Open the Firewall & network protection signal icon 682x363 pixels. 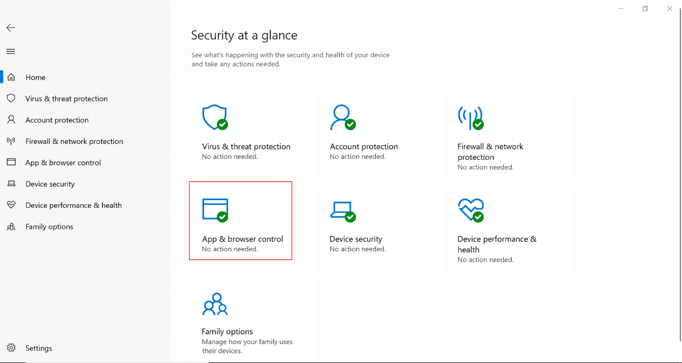(470, 117)
